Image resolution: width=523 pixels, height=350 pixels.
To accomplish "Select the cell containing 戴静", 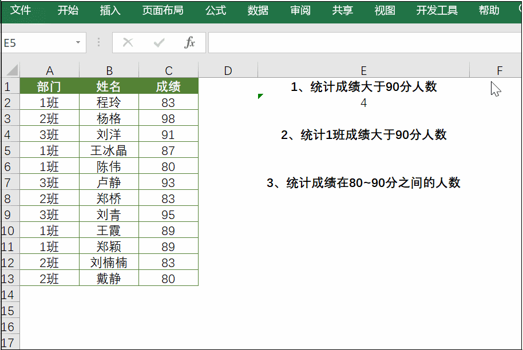I will (x=109, y=279).
